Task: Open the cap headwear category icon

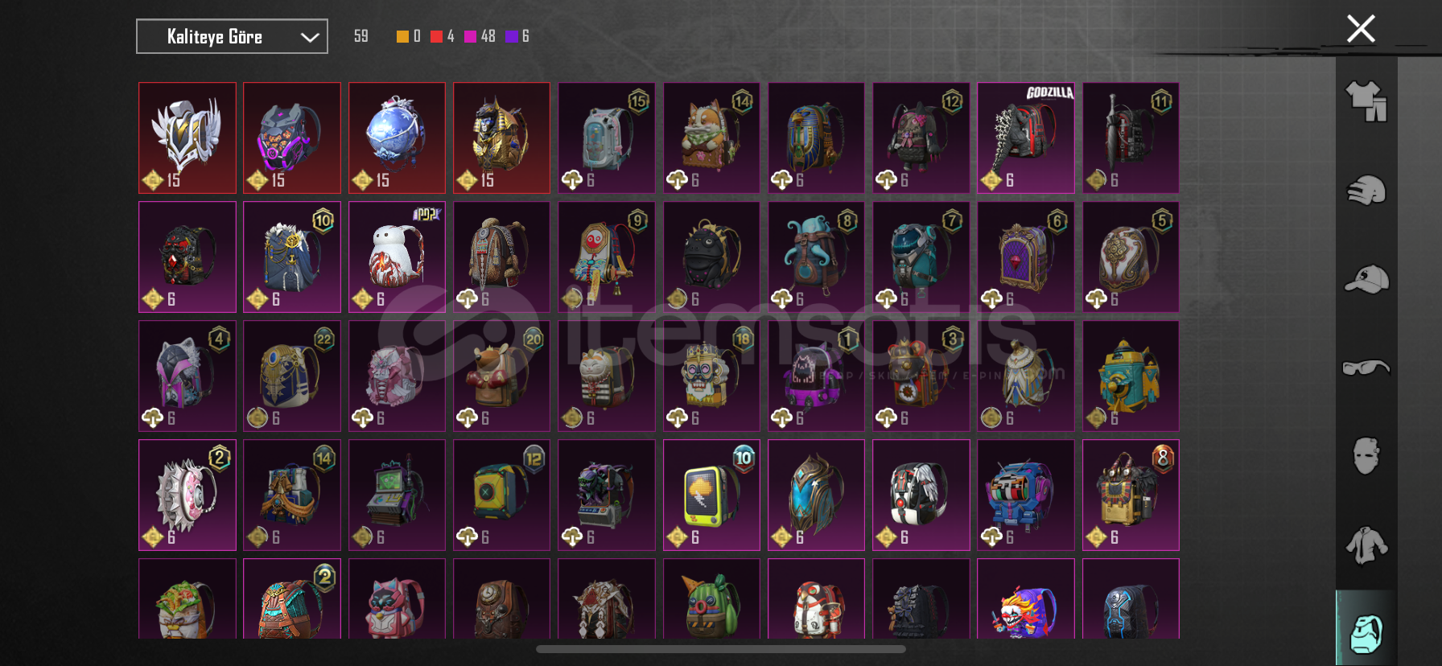Action: tap(1366, 279)
